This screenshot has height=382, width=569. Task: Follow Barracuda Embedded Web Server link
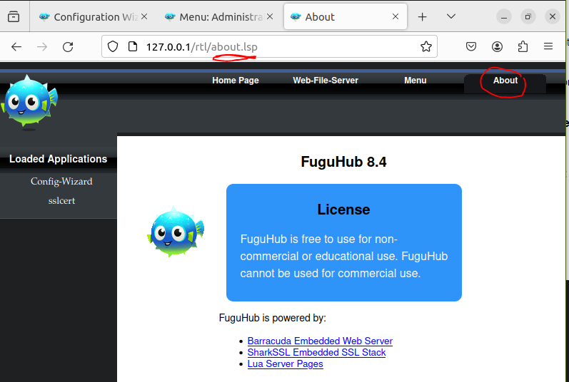click(x=320, y=341)
